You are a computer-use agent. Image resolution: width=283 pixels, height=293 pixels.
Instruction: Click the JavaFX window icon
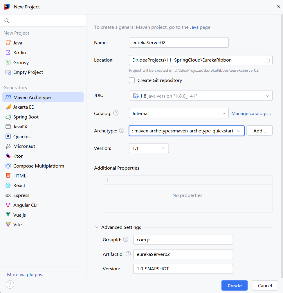pos(8,127)
